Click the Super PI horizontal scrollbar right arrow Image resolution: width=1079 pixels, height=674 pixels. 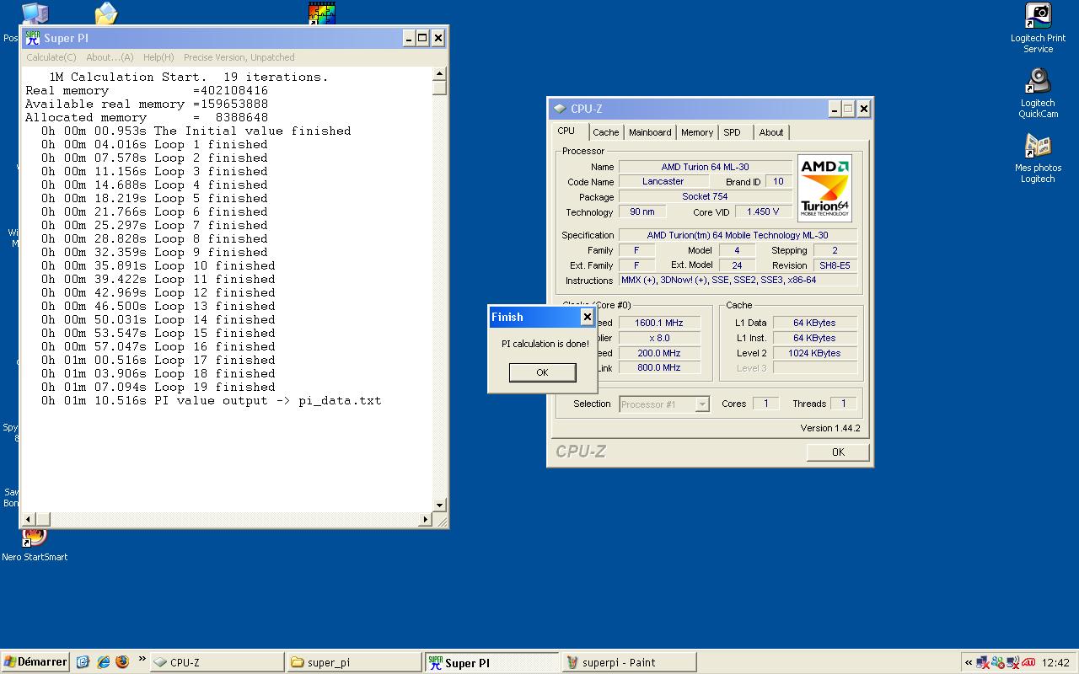tap(426, 520)
